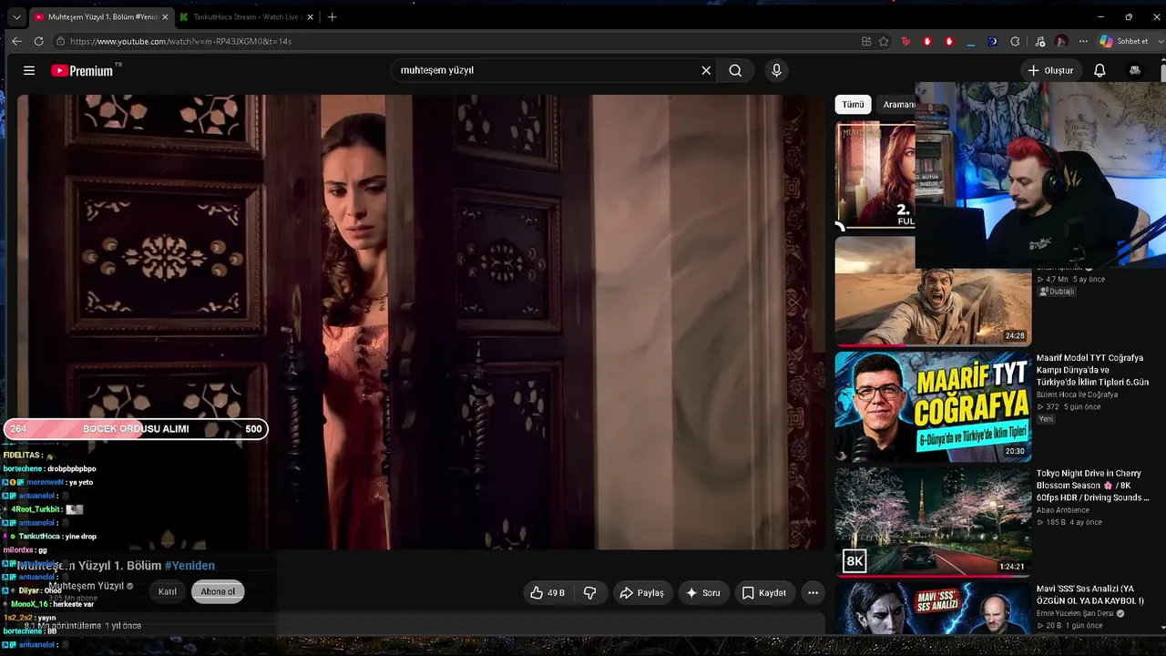The image size is (1166, 656).
Task: Click the magnifier search button
Action: click(x=735, y=70)
